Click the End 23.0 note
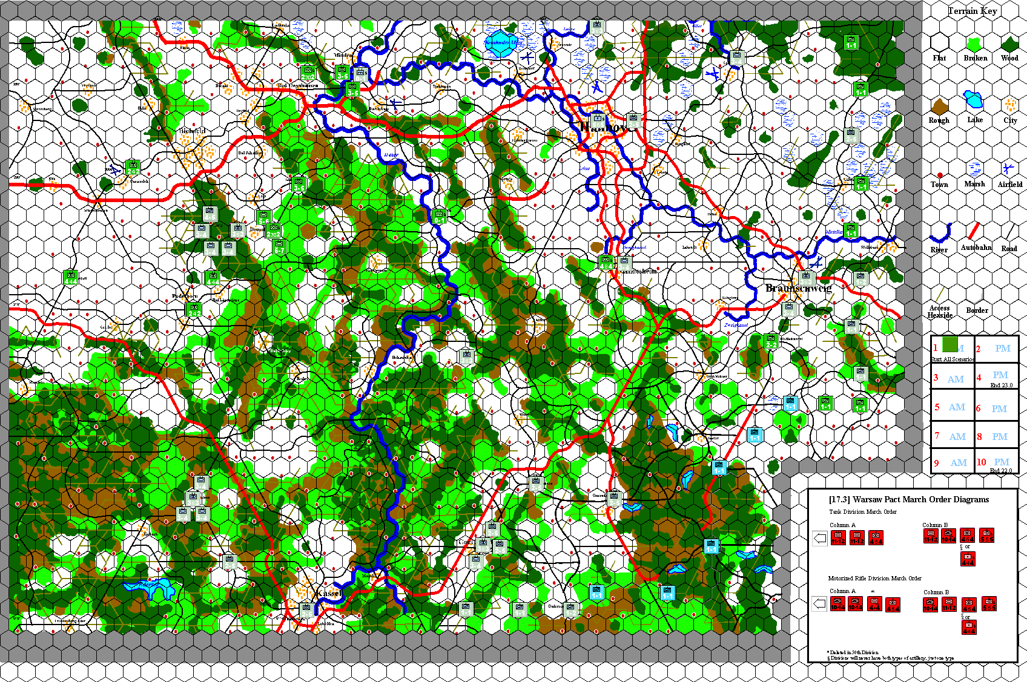Viewport: 1027px width, 682px height. (x=1001, y=385)
